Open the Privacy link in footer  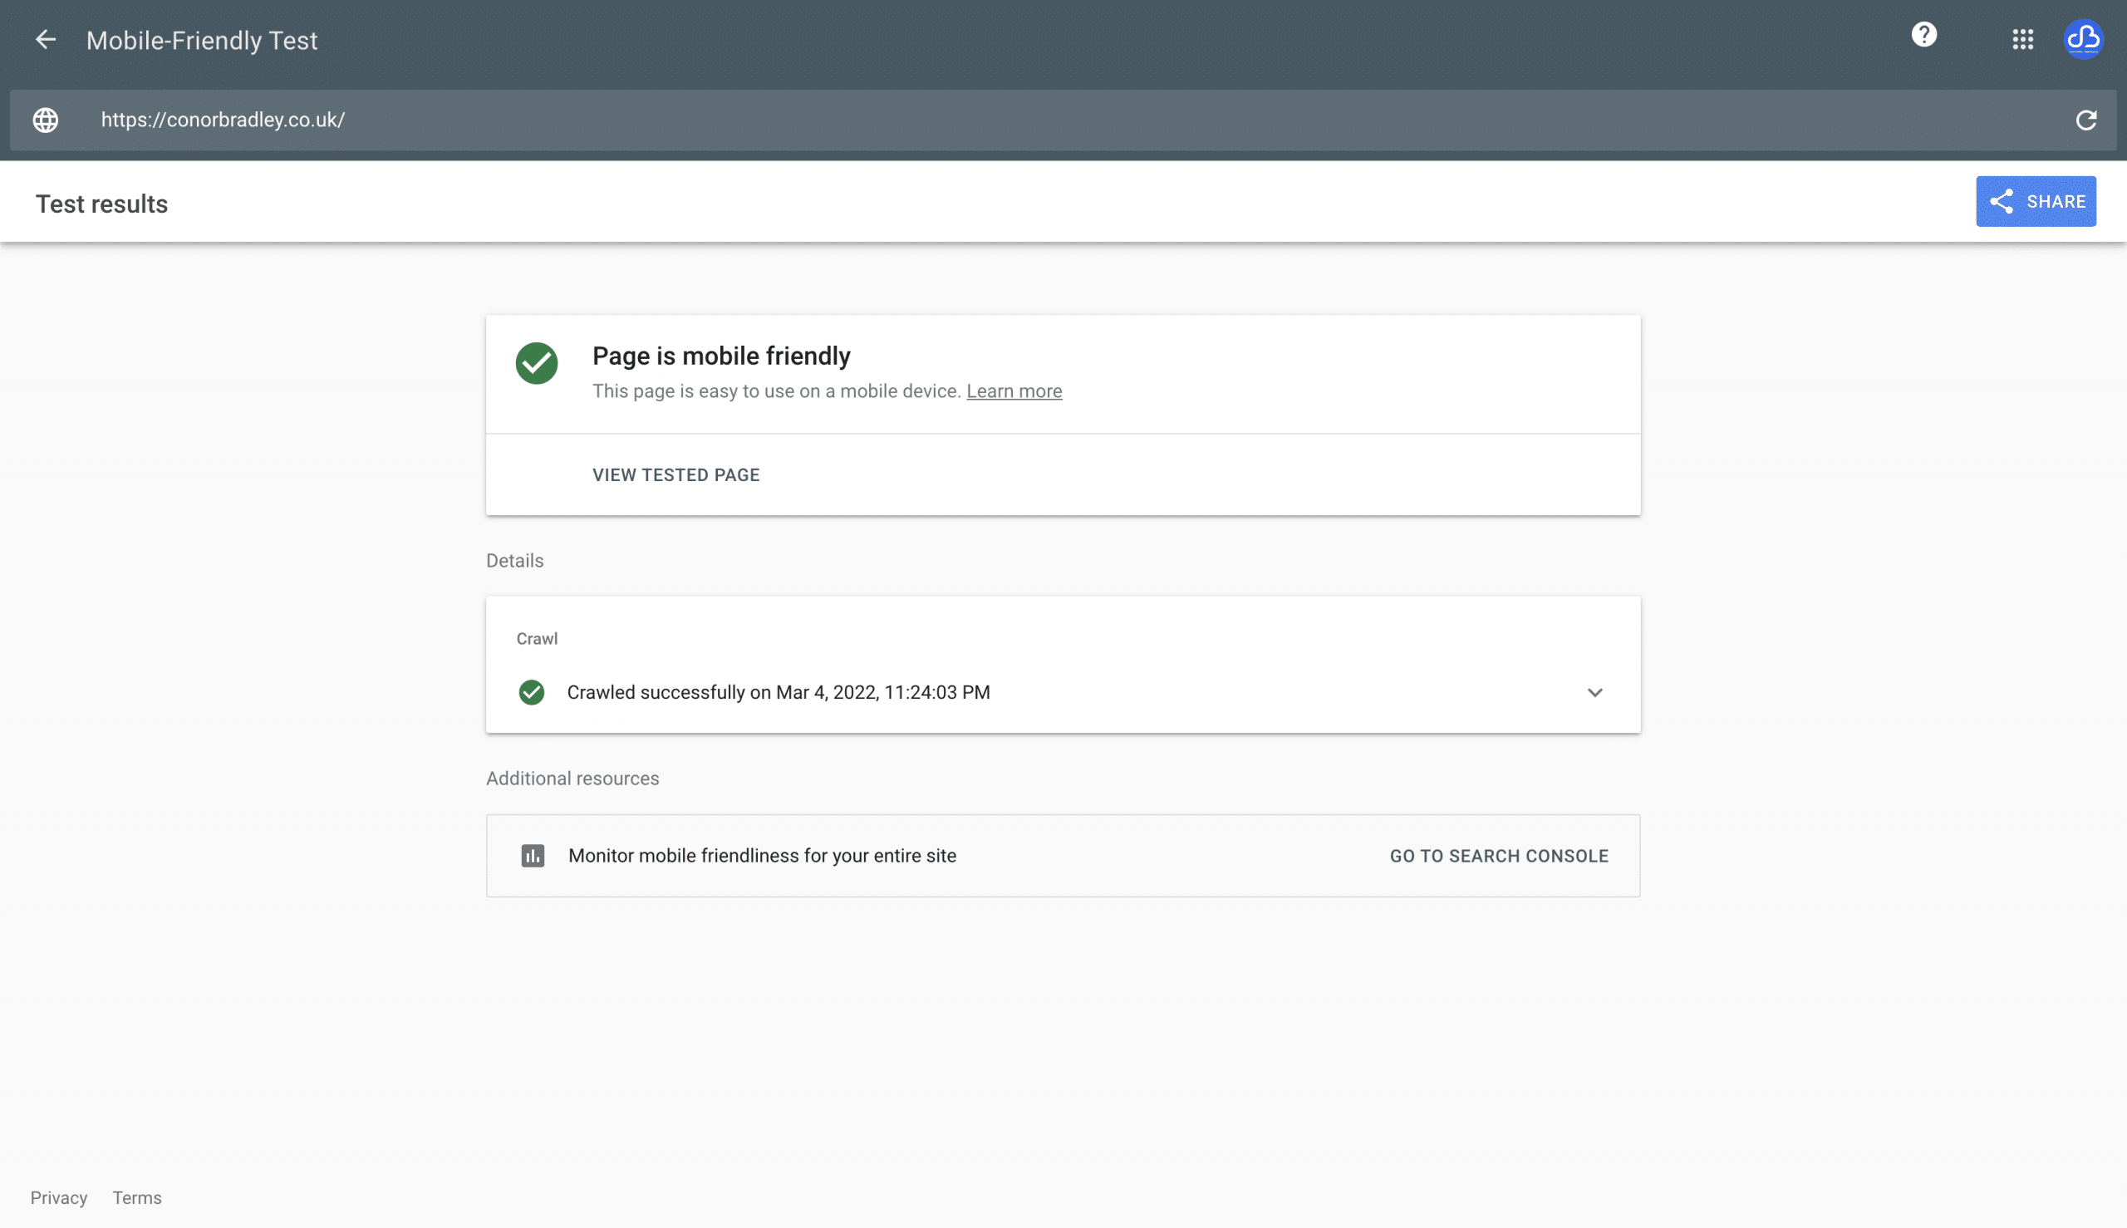pos(59,1197)
